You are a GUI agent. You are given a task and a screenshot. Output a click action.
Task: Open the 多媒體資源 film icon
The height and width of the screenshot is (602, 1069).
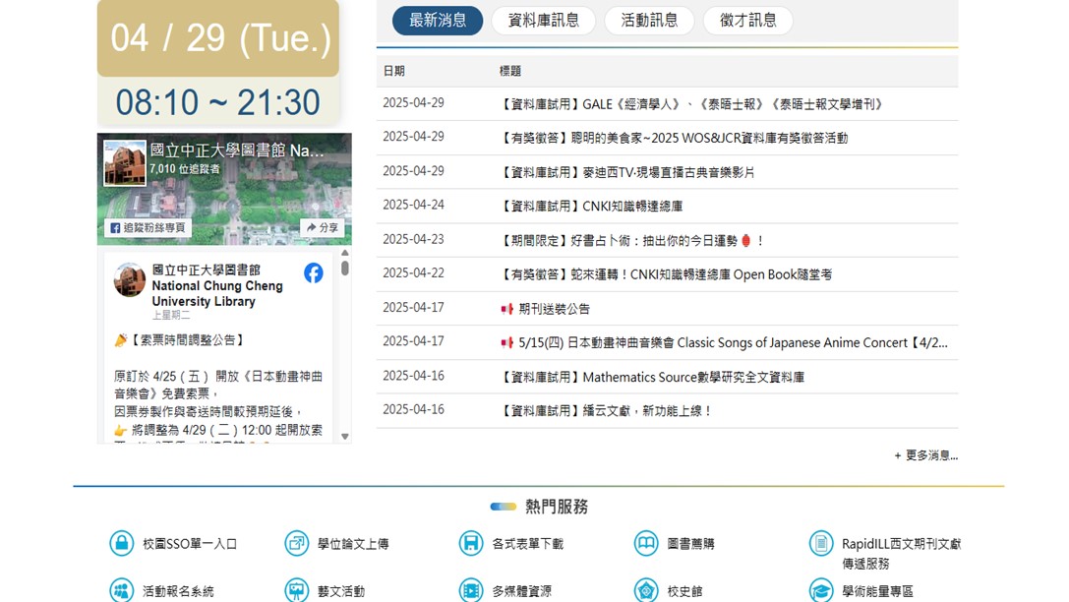tap(472, 590)
